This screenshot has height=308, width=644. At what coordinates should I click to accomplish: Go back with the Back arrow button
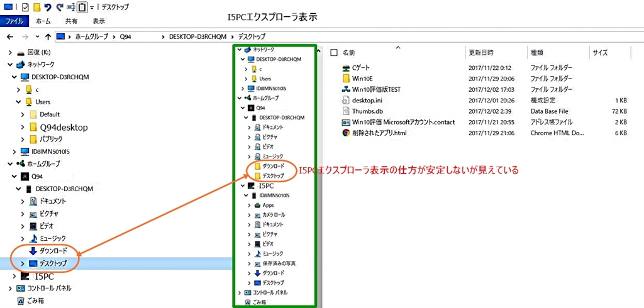[x=11, y=36]
